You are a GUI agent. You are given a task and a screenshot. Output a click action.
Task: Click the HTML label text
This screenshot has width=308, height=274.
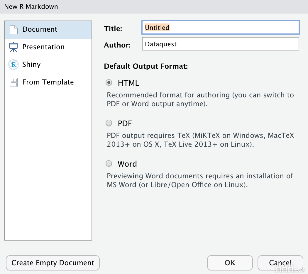click(128, 83)
